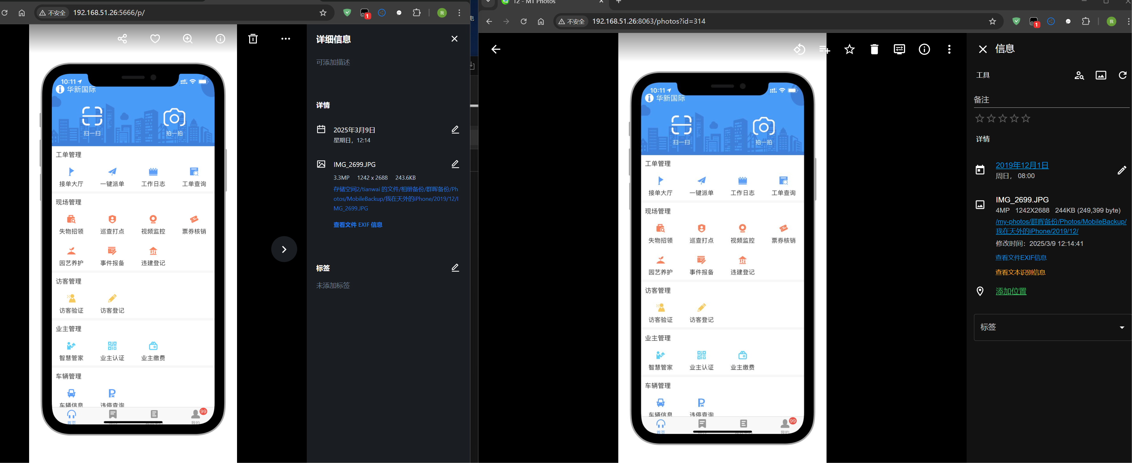Open vertical three-dot menu in MT Photos
The image size is (1132, 463).
pos(950,49)
